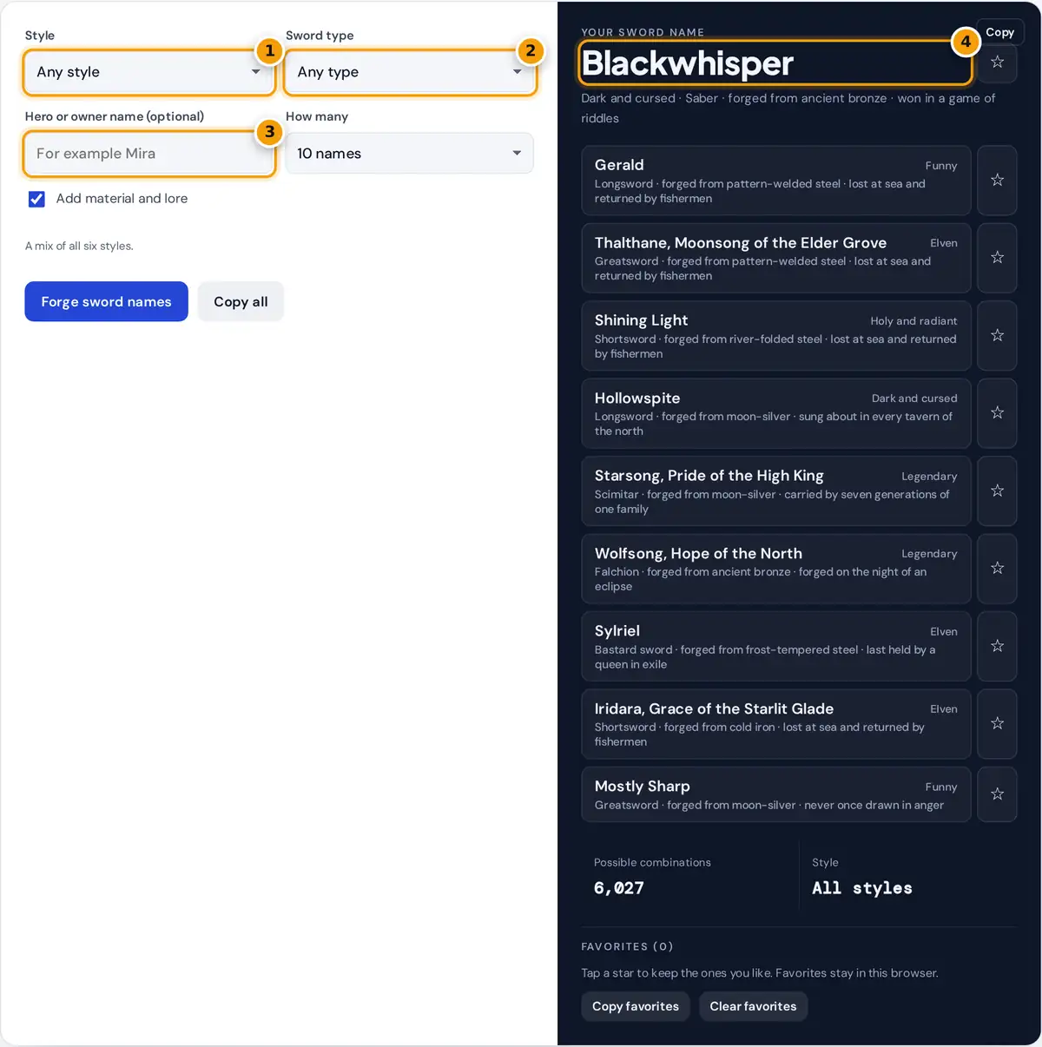Screen dimensions: 1042x1047
Task: Star Thalthane, Moonsong of the Elder Grove
Action: pos(997,258)
